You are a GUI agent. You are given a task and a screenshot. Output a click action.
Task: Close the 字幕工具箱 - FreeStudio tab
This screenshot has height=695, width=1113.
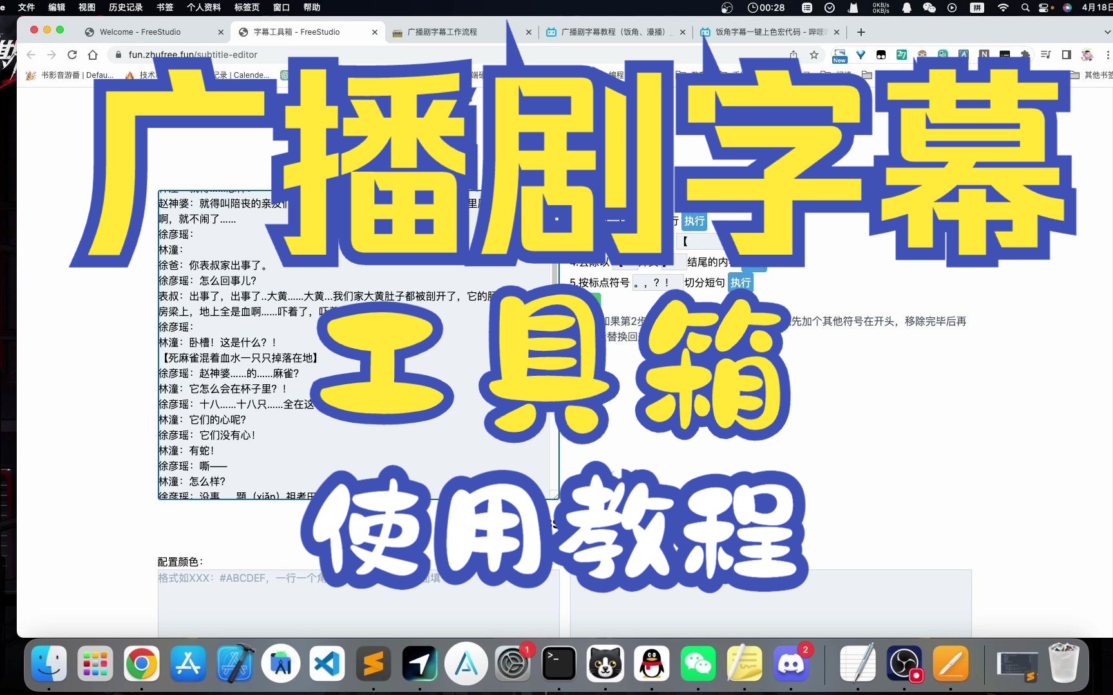[x=375, y=32]
